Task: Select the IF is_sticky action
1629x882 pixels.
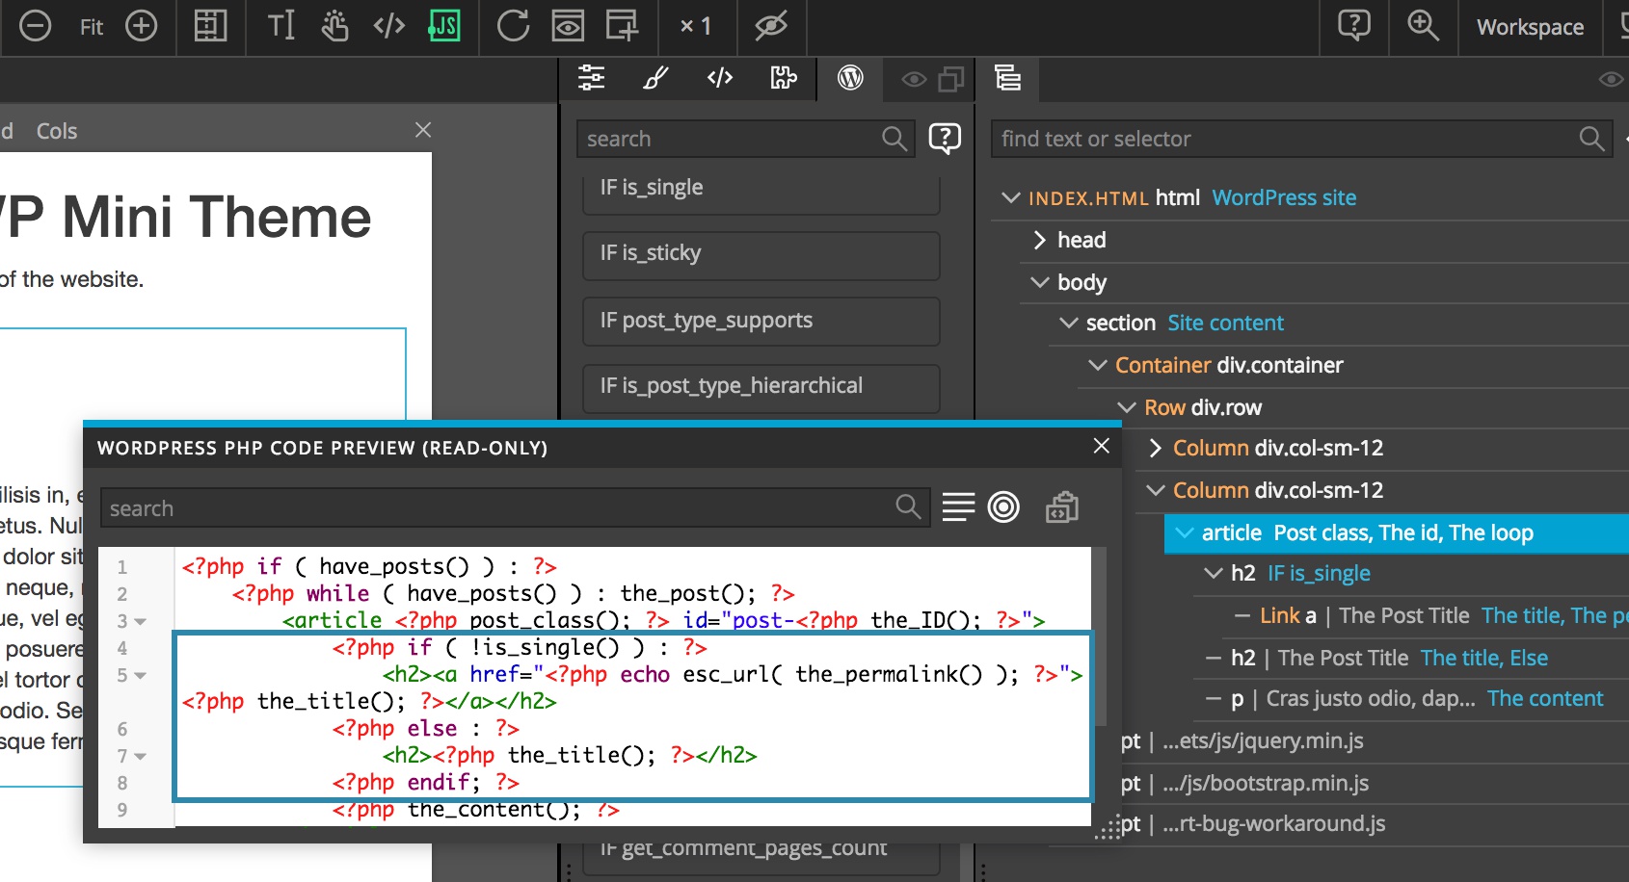Action: [x=761, y=254]
